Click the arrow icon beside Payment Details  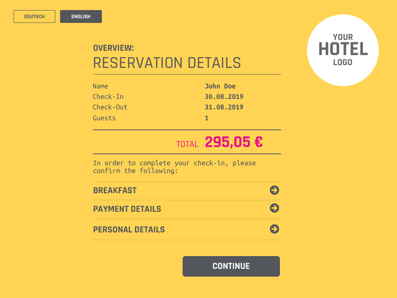point(274,208)
